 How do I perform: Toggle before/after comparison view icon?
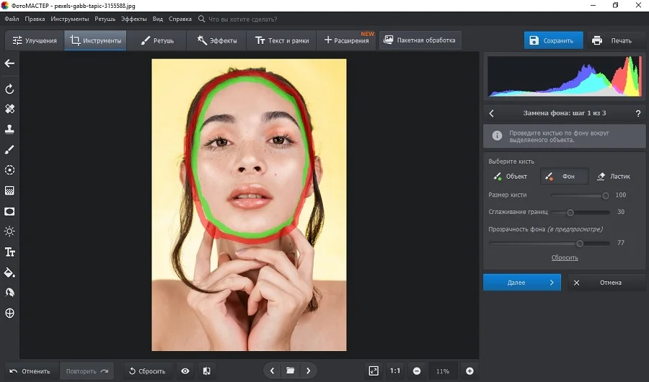(x=206, y=371)
